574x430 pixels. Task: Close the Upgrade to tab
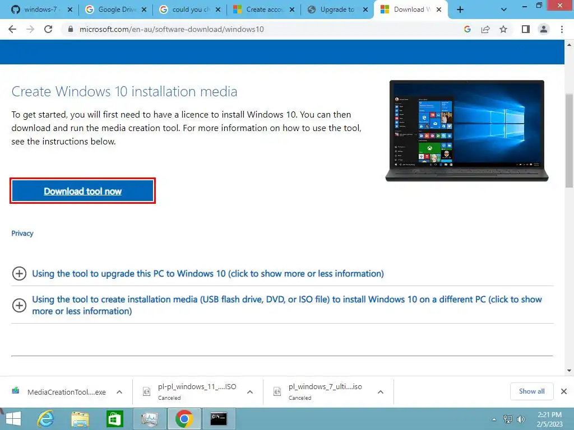(365, 10)
